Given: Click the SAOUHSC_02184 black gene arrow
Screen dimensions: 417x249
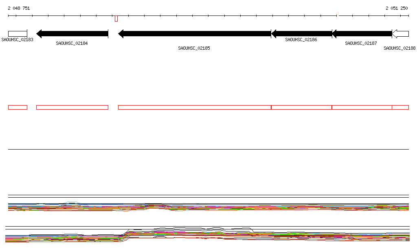Looking at the screenshot, I should coord(72,34).
